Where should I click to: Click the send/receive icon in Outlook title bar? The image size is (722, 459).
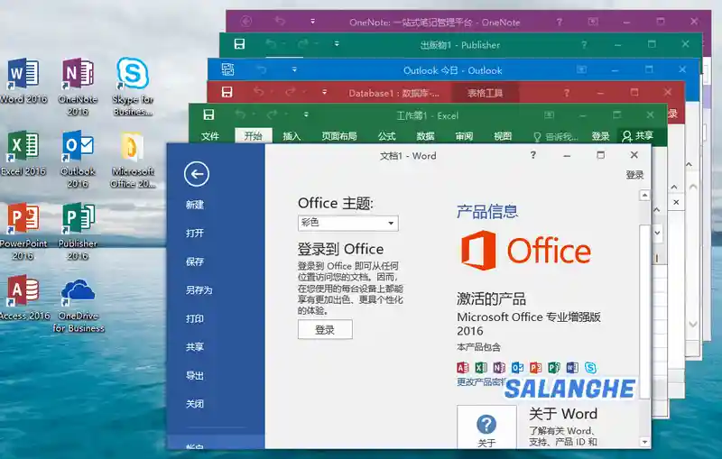(227, 69)
